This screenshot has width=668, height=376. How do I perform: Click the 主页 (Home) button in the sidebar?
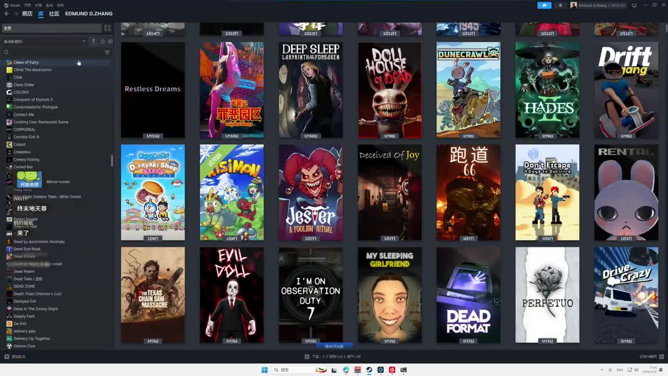(51, 28)
